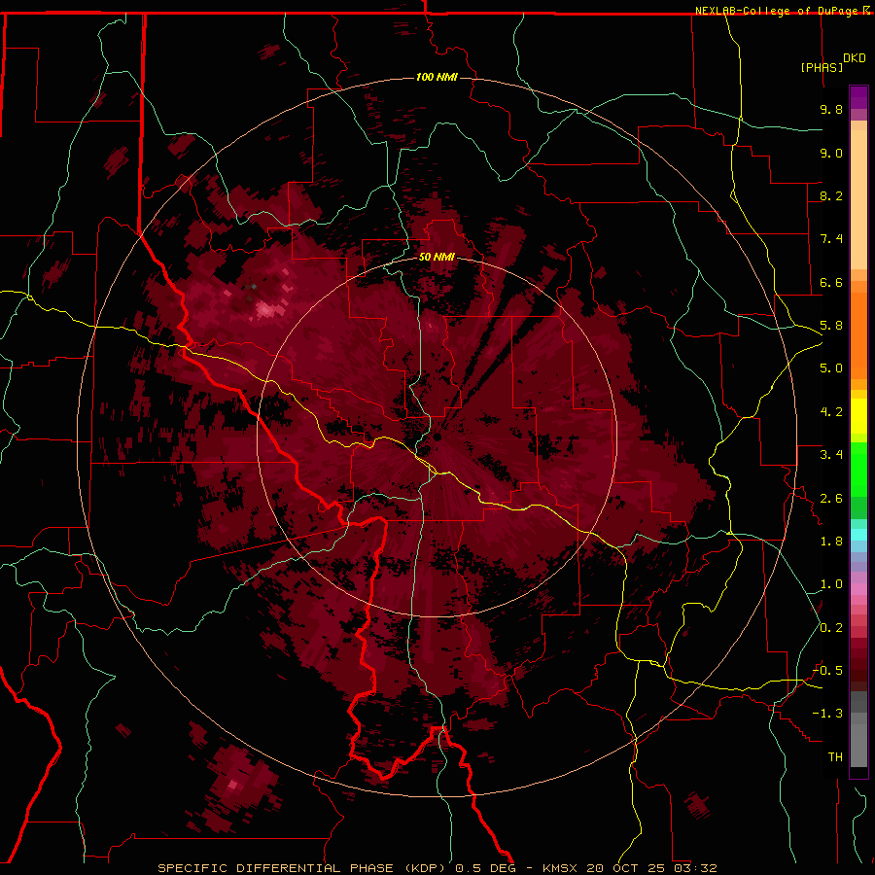The height and width of the screenshot is (875, 875).
Task: Click the 1.0 value on color scale
Action: [x=831, y=584]
